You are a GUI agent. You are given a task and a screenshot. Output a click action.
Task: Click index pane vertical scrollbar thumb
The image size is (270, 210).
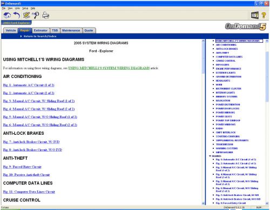click(x=267, y=77)
